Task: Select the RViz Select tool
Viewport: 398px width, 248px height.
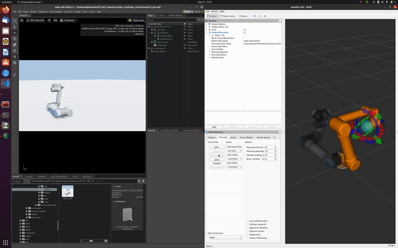Action: 243,16
